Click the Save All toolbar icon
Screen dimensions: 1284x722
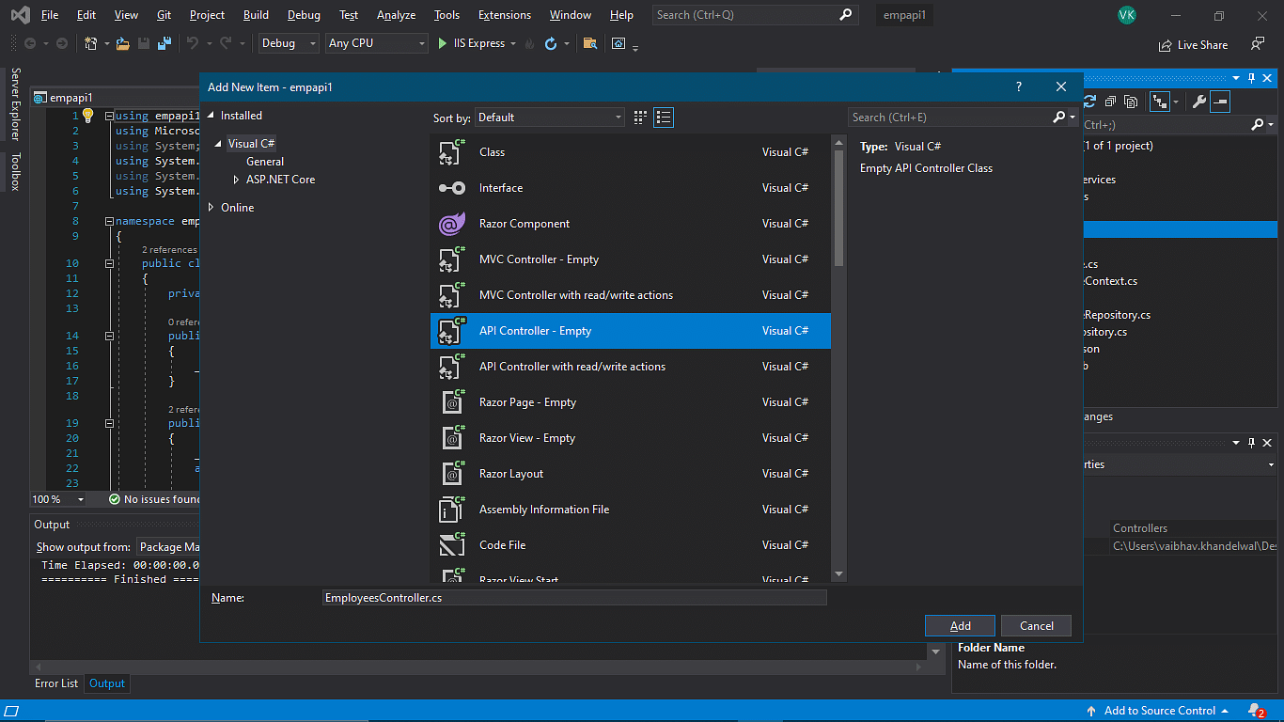pos(164,43)
